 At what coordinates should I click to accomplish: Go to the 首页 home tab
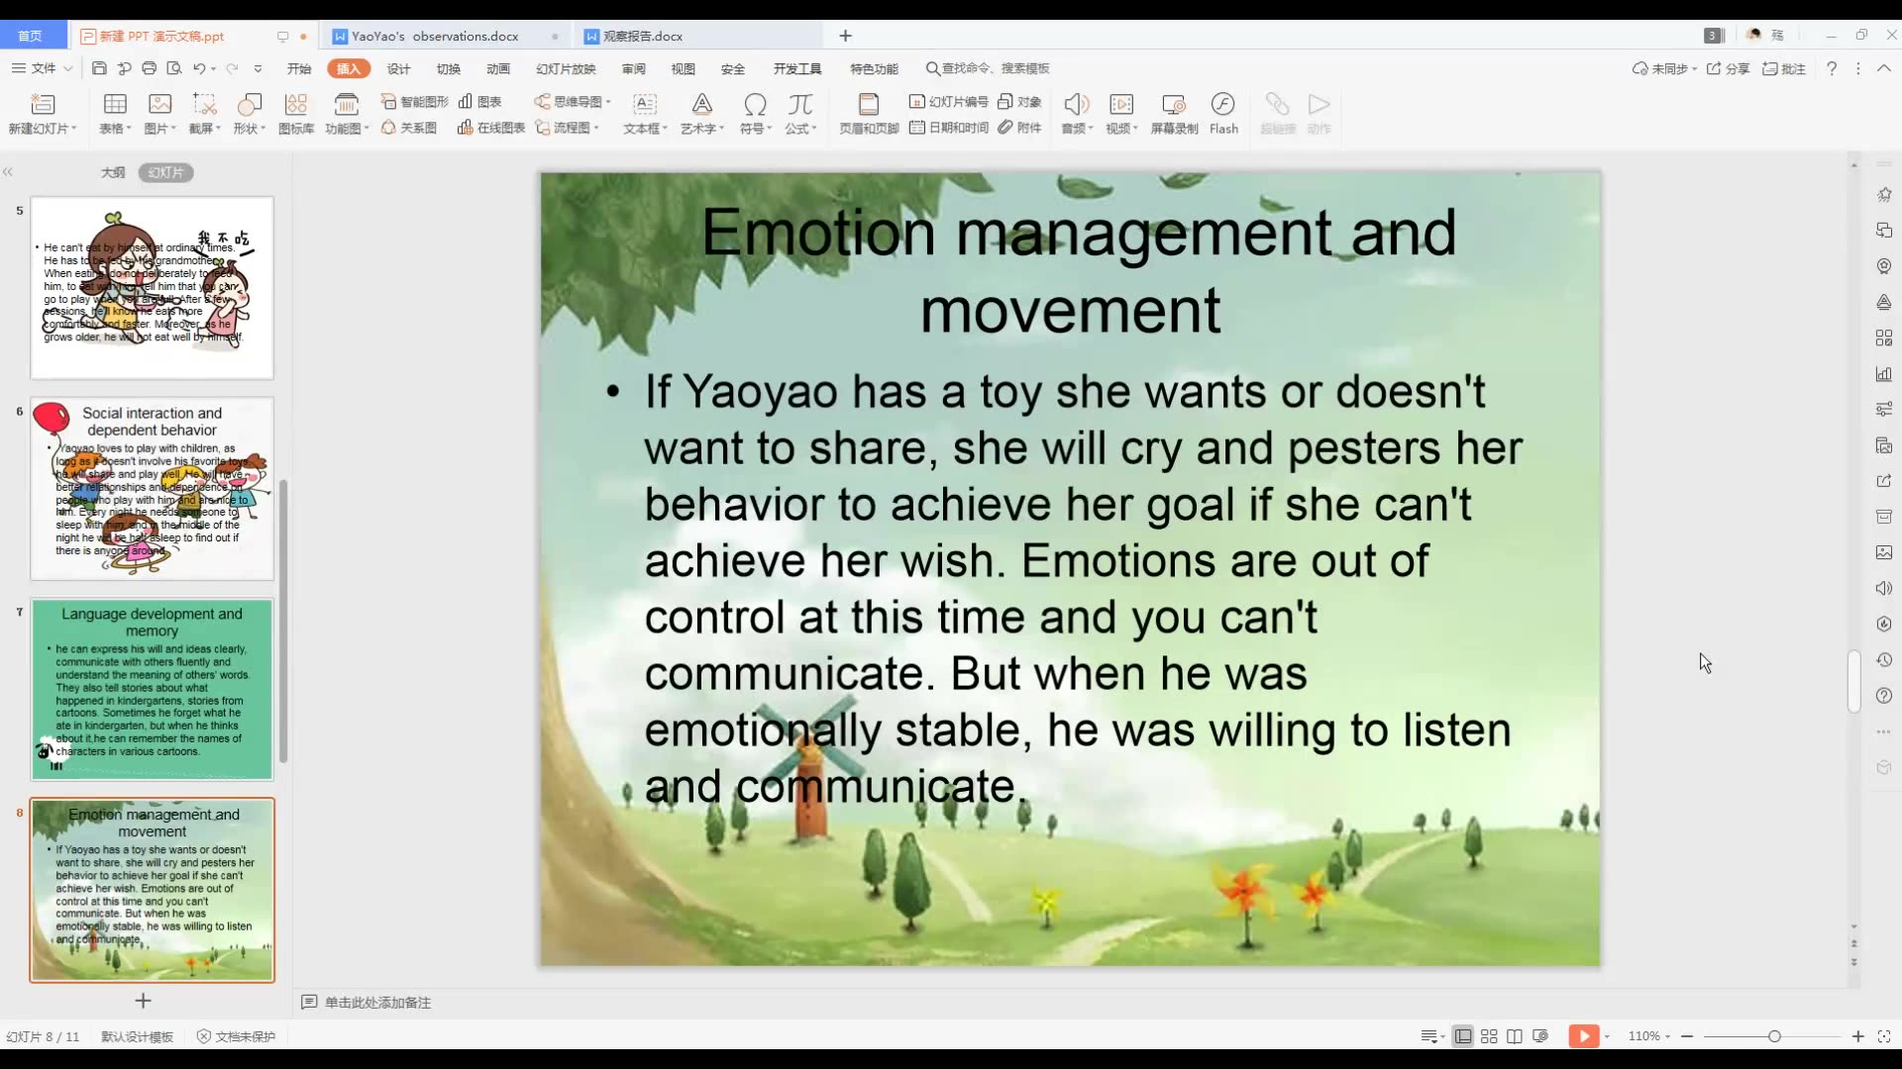[31, 36]
